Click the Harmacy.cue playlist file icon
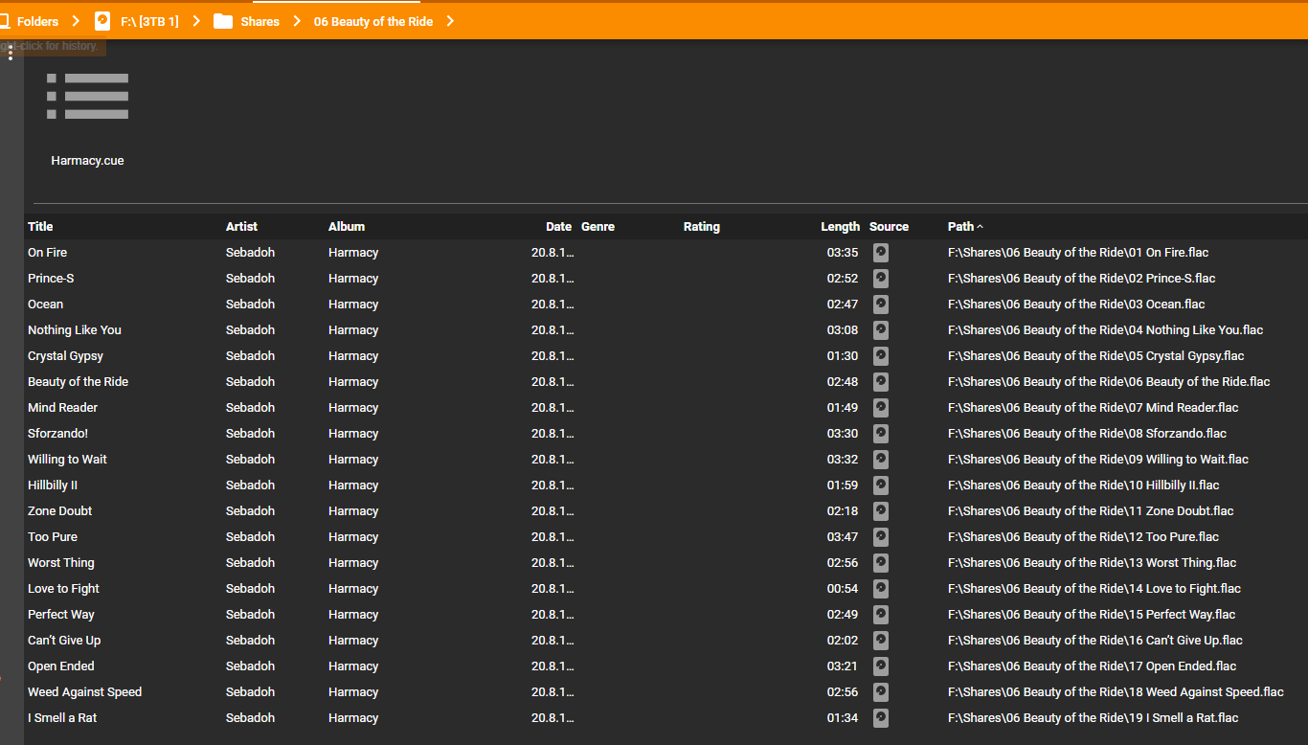The width and height of the screenshot is (1308, 745). pyautogui.click(x=87, y=97)
